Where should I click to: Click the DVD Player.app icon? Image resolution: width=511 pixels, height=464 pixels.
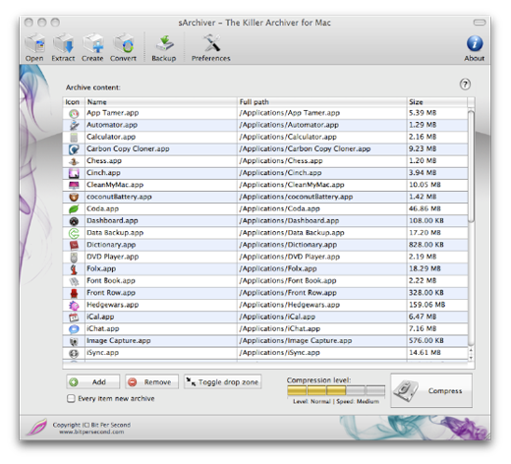tap(74, 258)
